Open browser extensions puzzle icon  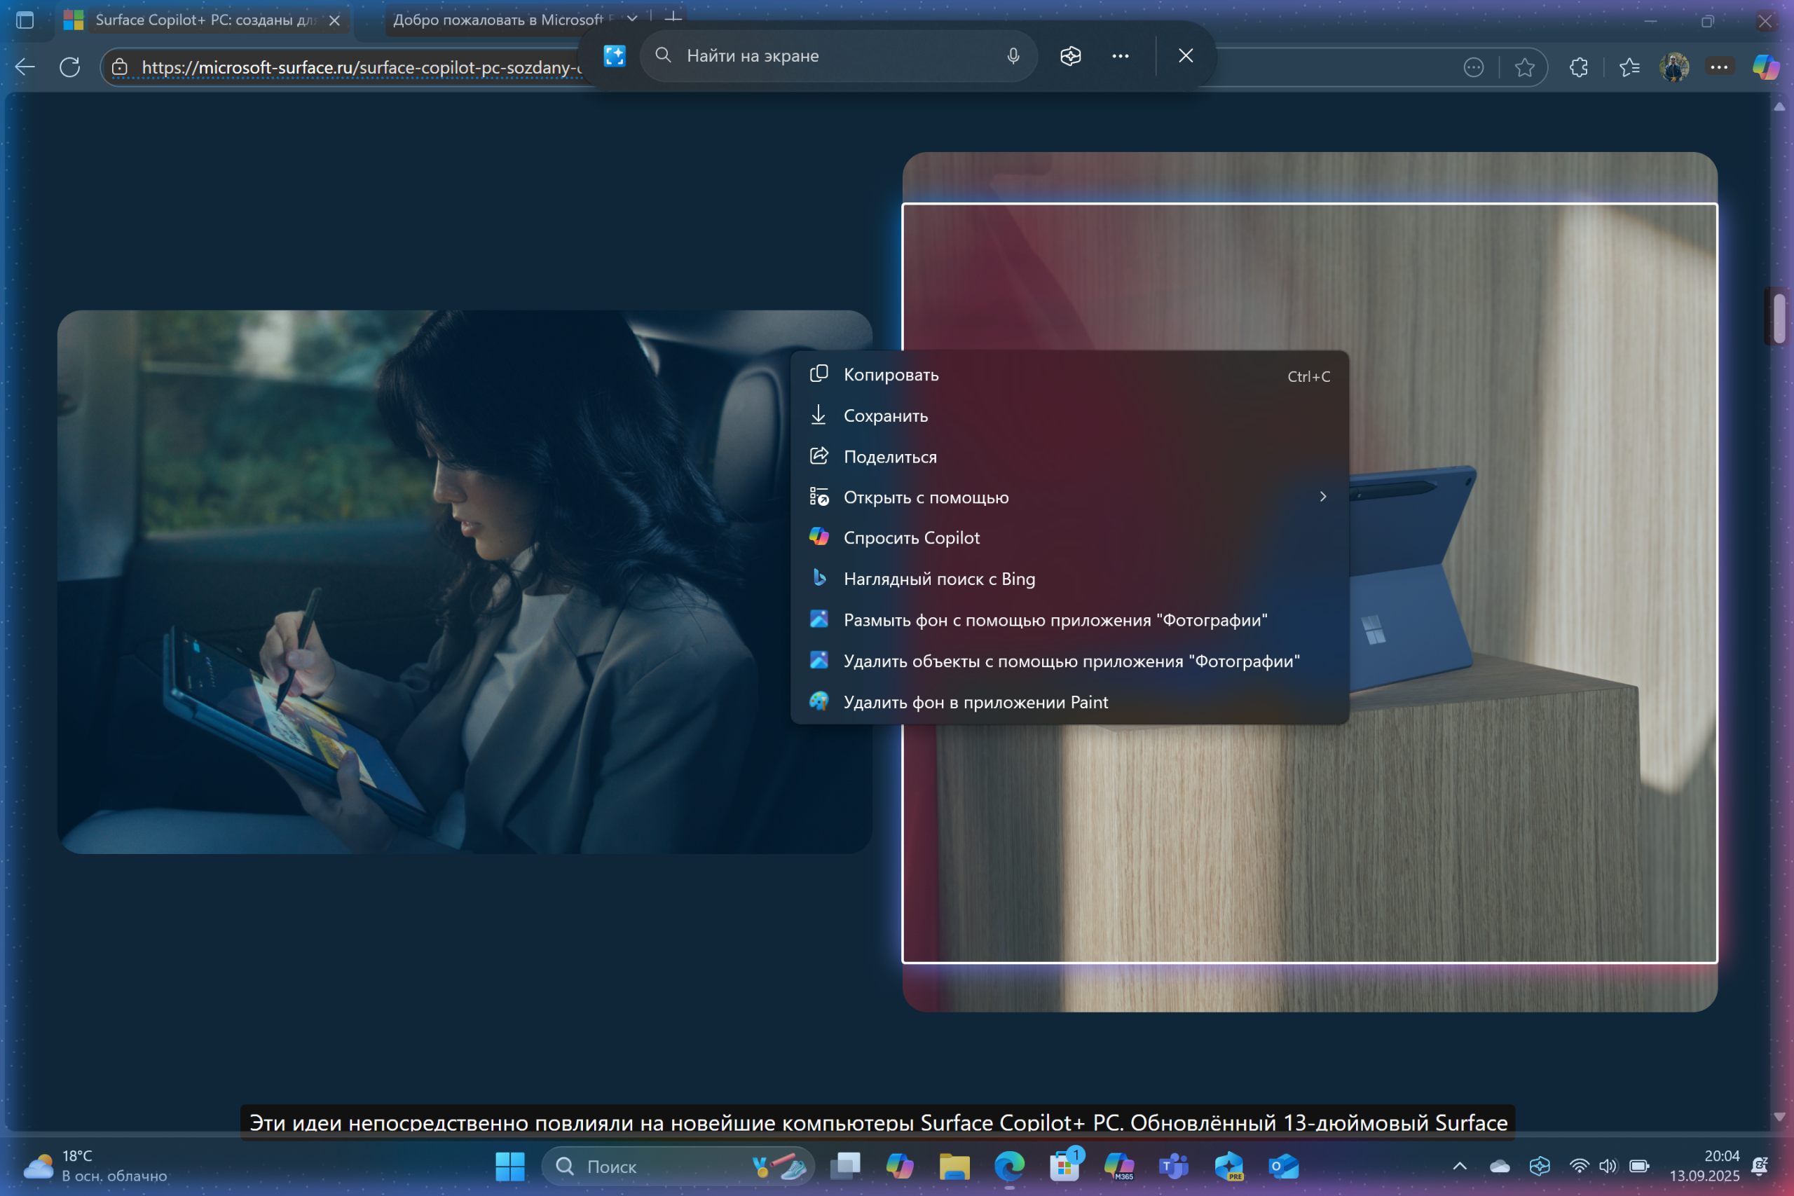(1579, 67)
